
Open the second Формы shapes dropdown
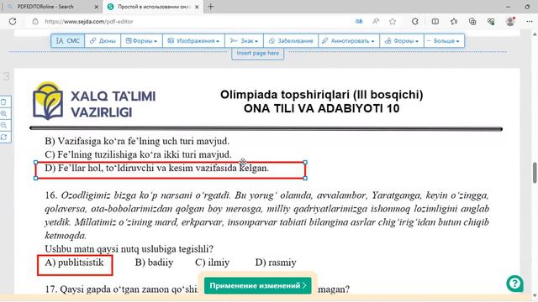tap(402, 41)
